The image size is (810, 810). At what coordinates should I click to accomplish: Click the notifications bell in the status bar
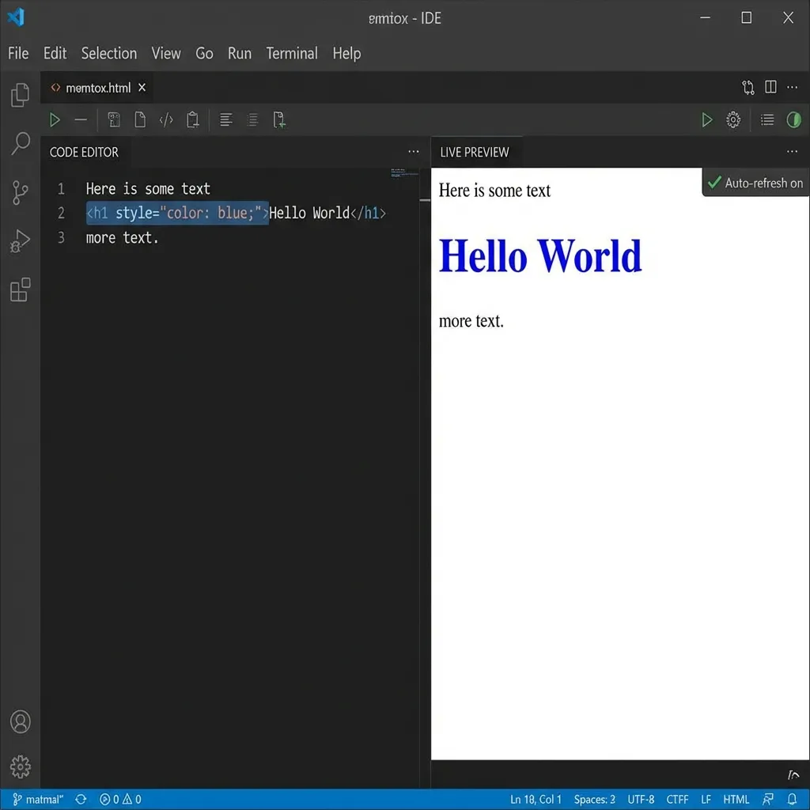coord(792,799)
